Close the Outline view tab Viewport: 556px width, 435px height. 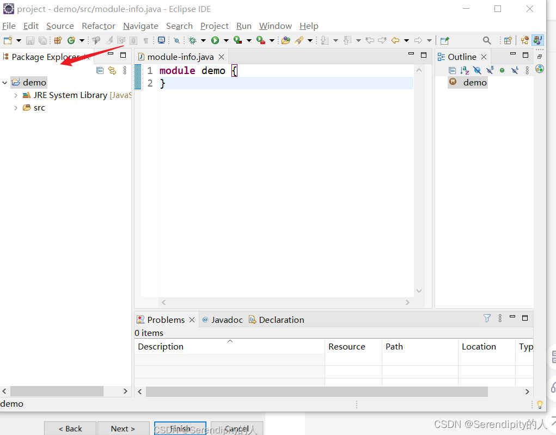tap(484, 57)
